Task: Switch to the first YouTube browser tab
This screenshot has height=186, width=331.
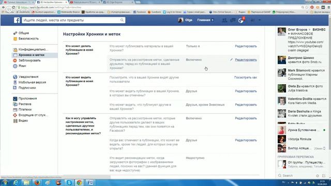Action: pos(19,2)
